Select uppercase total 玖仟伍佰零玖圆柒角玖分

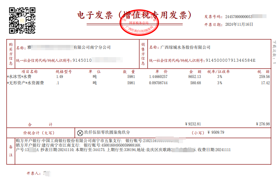coord(107,132)
